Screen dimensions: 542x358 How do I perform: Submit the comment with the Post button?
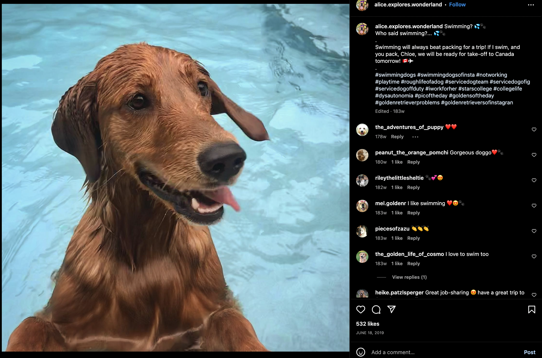point(529,352)
